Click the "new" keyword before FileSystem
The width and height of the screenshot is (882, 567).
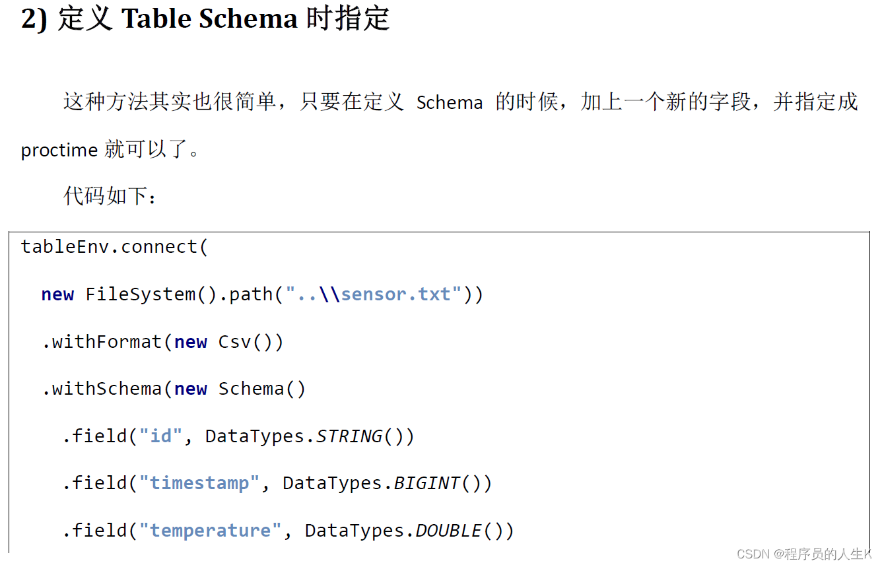[x=57, y=294]
